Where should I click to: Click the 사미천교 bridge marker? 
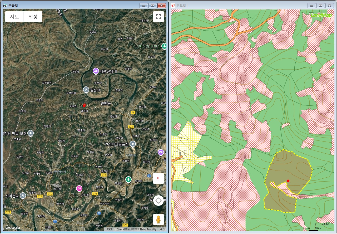23,196
